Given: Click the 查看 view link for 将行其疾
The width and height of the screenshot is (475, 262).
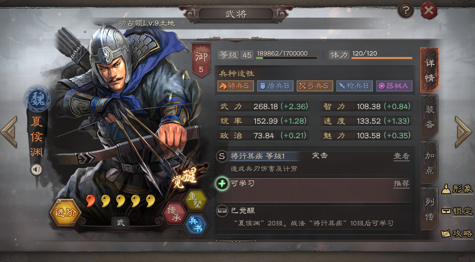Looking at the screenshot, I should [401, 156].
